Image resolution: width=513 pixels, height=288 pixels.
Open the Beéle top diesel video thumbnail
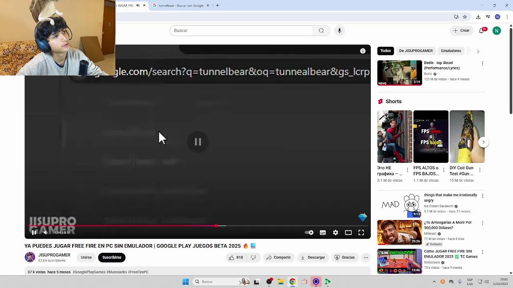click(x=400, y=73)
